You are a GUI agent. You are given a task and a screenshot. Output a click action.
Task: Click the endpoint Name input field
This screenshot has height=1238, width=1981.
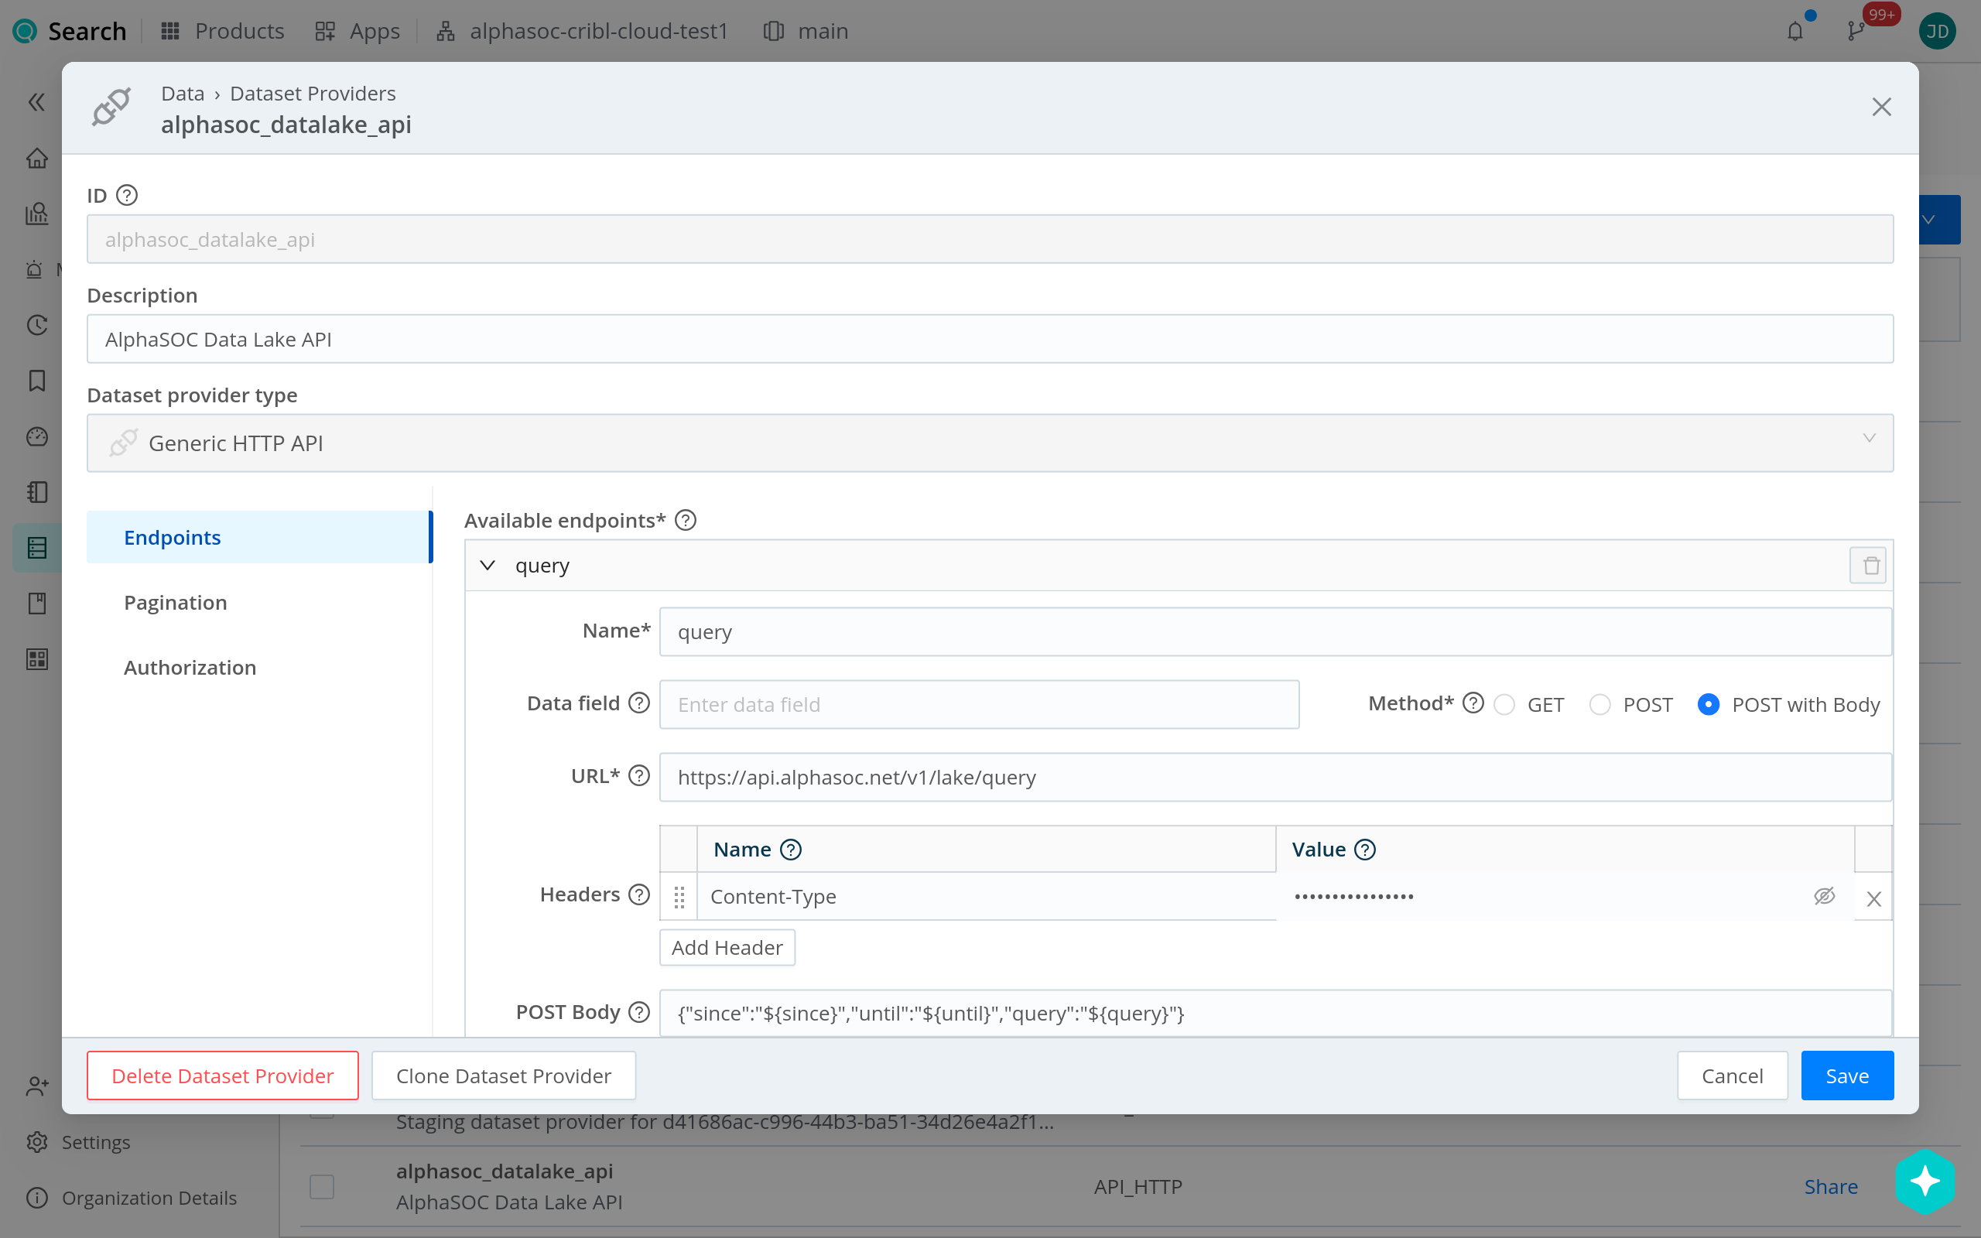click(1275, 631)
